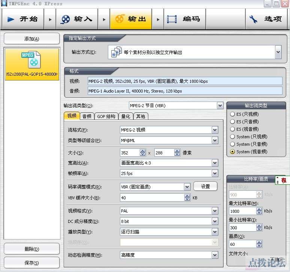
Task: Click the 设置 button
Action: click(x=205, y=186)
